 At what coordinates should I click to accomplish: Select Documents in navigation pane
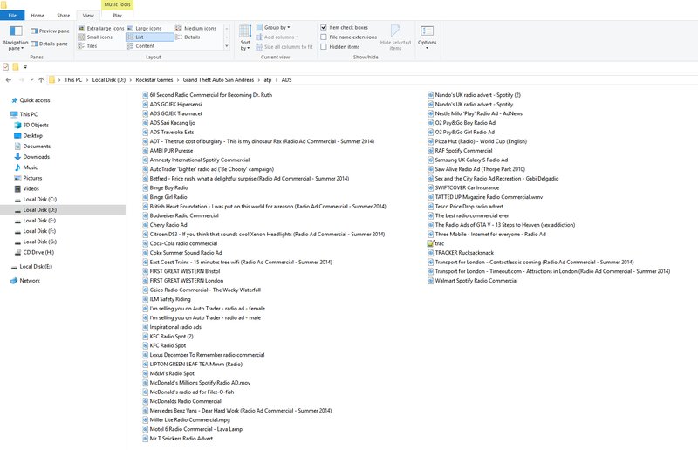(32, 147)
